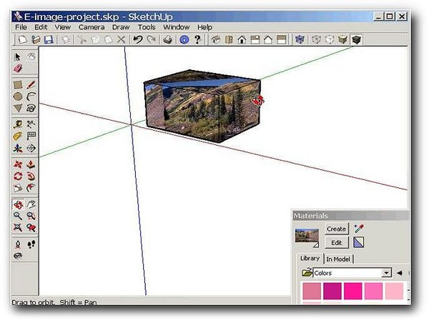Click the Save disk icon
Viewport: 429px width, 323px height.
coord(49,40)
